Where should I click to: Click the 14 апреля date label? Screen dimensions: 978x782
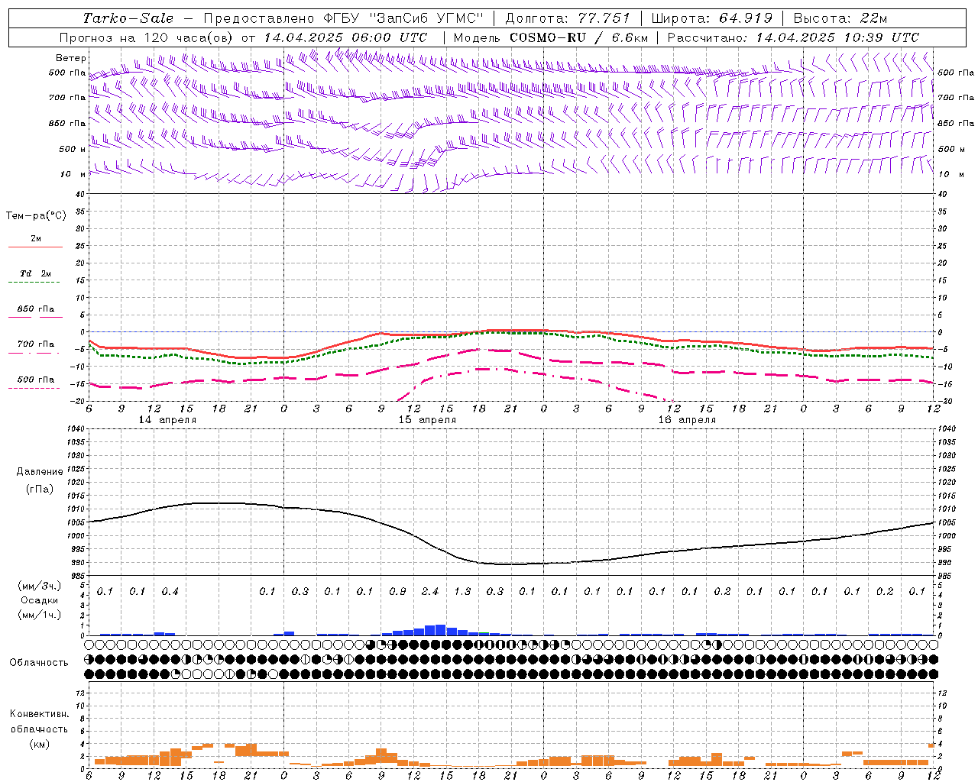[167, 420]
